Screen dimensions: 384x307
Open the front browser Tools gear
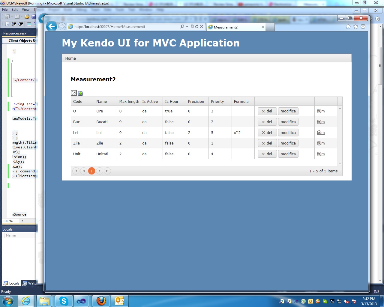pyautogui.click(x=363, y=27)
